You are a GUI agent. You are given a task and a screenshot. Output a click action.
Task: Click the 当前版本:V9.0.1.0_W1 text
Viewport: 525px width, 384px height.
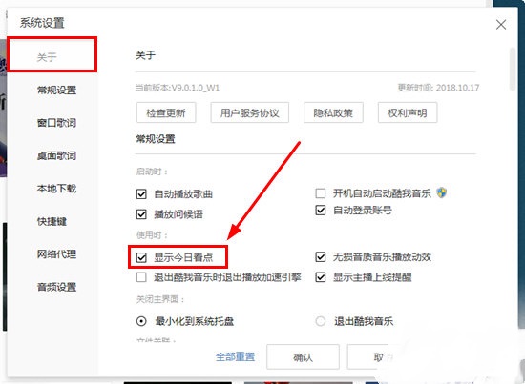click(178, 88)
